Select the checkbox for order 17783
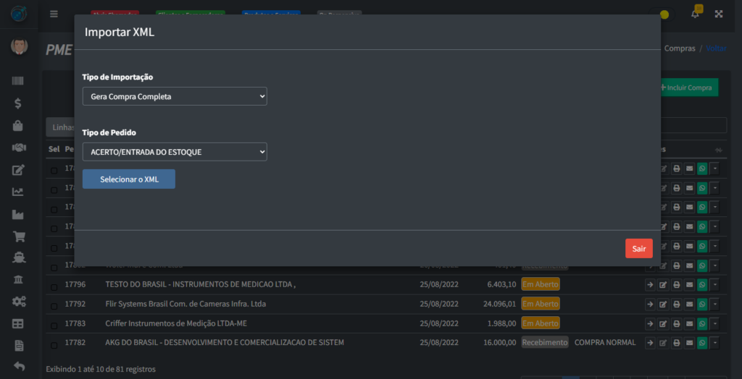 click(x=54, y=323)
